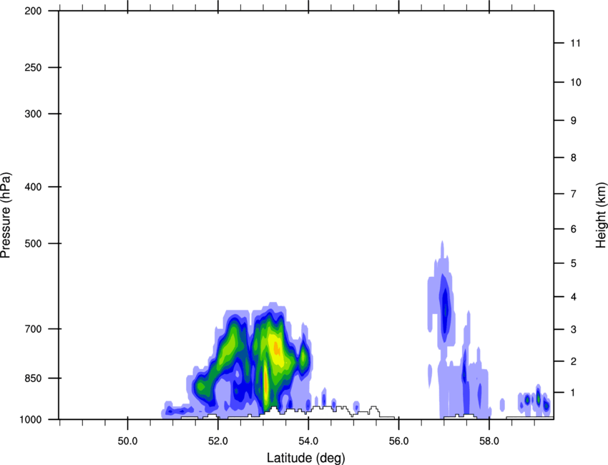The height and width of the screenshot is (465, 608).
Task: Click the 700 pressure tick label
Action: (33, 329)
